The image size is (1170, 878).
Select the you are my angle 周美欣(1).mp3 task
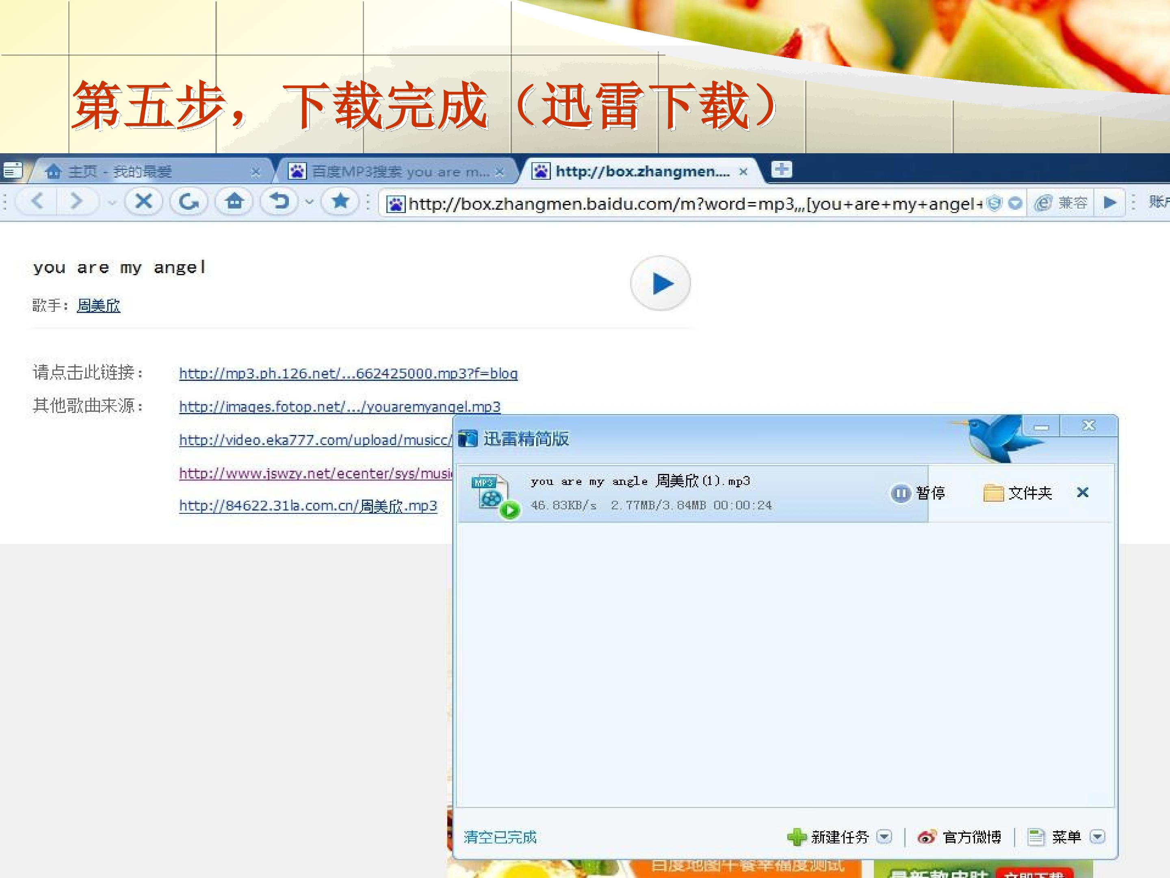[640, 481]
